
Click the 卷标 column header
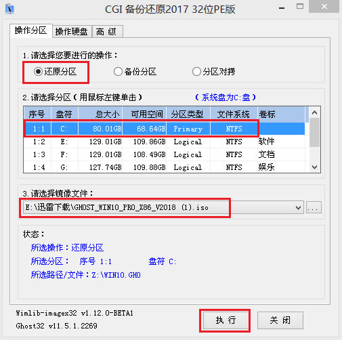(x=281, y=114)
